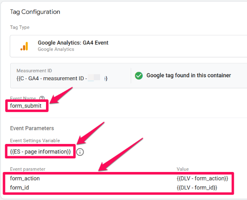Select the Google Analytics: GA4 Event tag type

pos(128,46)
